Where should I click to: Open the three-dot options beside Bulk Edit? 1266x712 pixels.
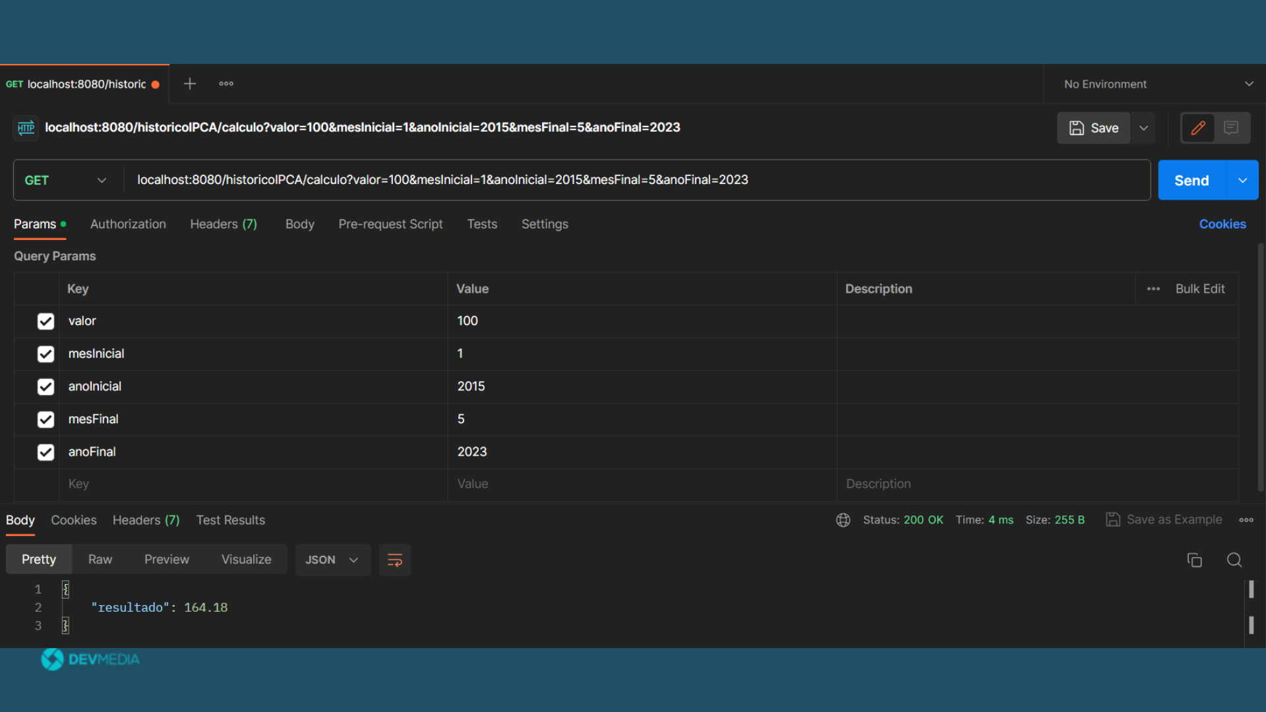coord(1153,289)
